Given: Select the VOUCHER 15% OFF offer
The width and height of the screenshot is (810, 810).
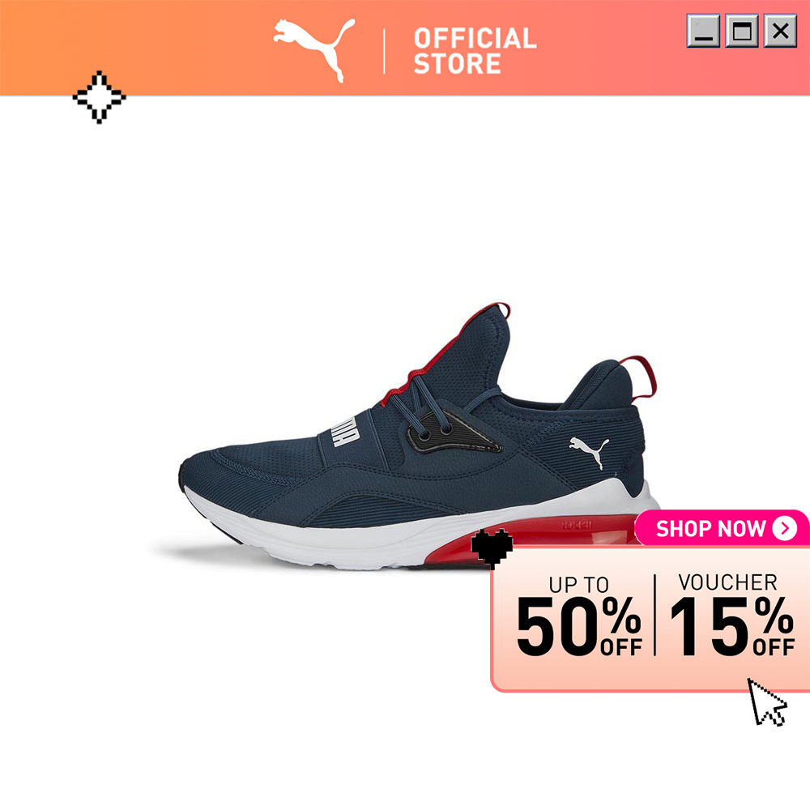Looking at the screenshot, I should pos(731,615).
